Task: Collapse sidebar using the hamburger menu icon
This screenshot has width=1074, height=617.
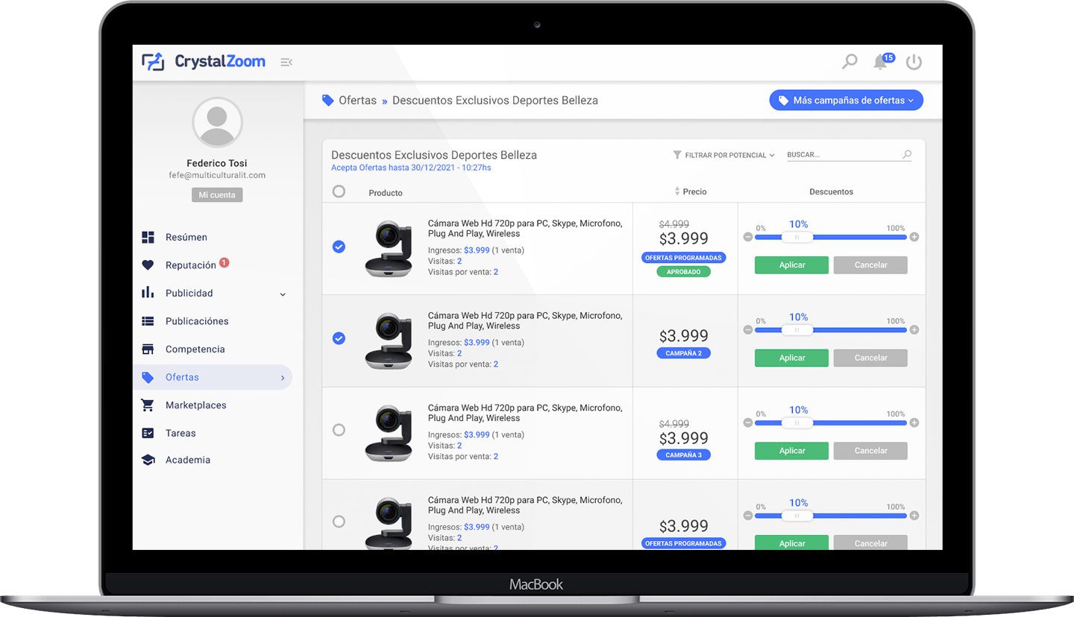Action: pos(286,62)
